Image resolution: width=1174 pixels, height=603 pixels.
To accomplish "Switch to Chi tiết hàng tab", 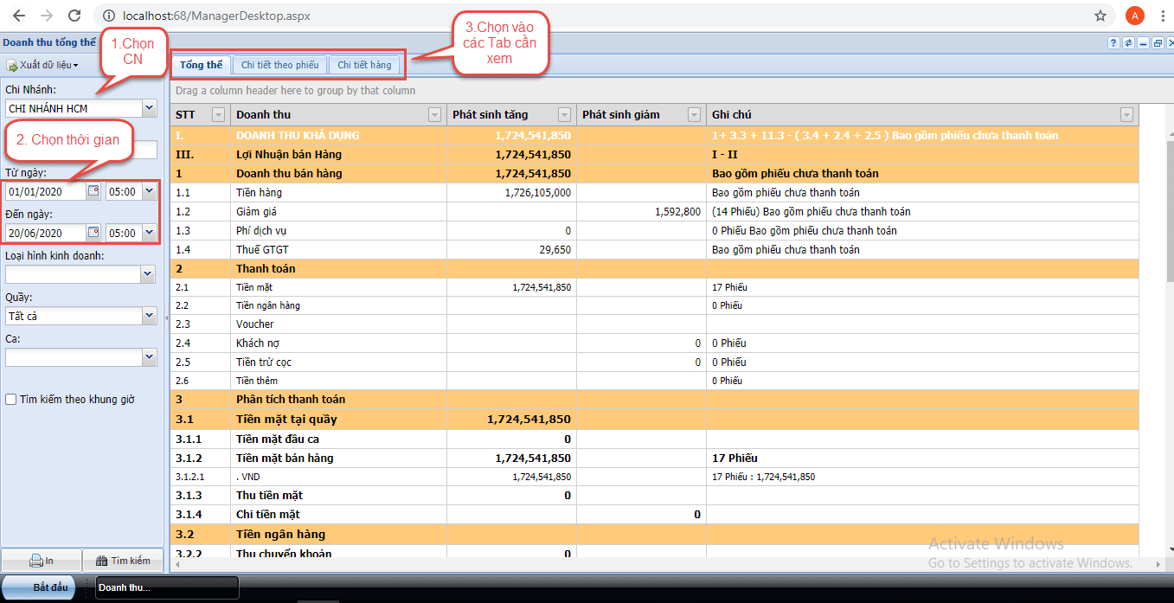I will 364,65.
